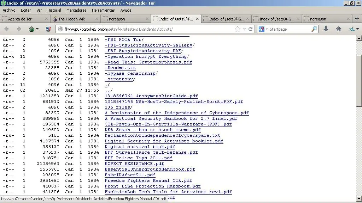
Task: Open the Ver menu
Action: [x=39, y=10]
